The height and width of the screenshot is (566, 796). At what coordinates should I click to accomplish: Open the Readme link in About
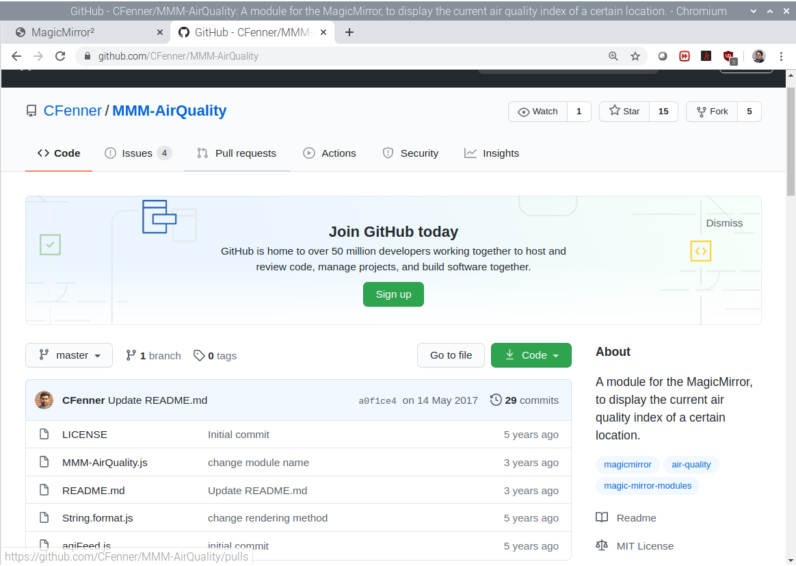tap(626, 517)
